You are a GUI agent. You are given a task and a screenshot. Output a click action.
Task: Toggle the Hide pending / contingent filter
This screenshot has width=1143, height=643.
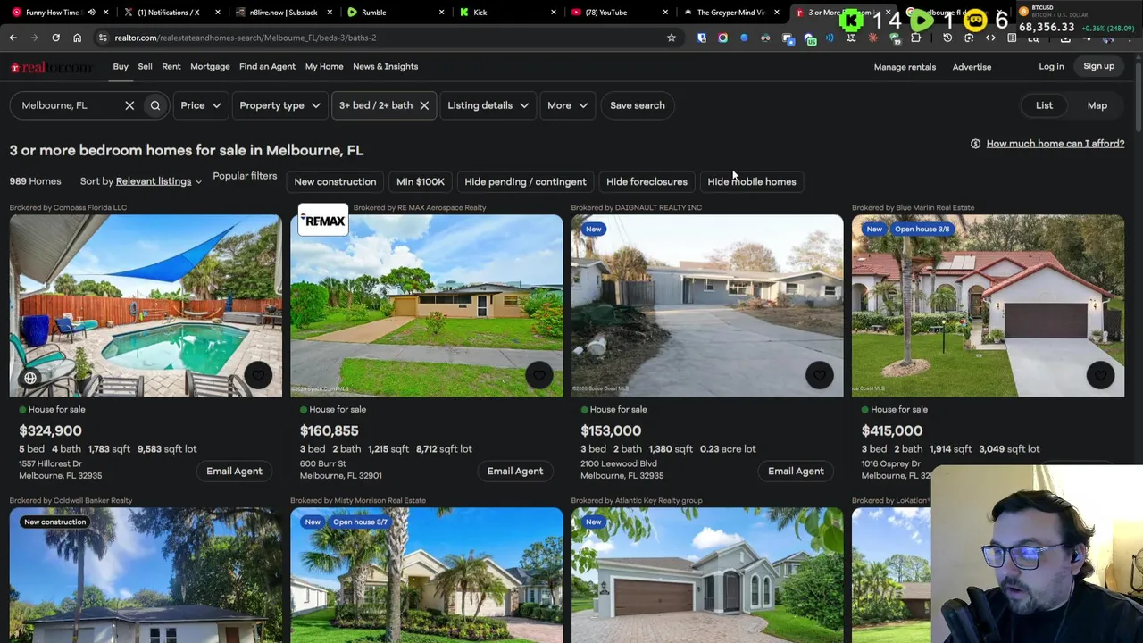525,181
